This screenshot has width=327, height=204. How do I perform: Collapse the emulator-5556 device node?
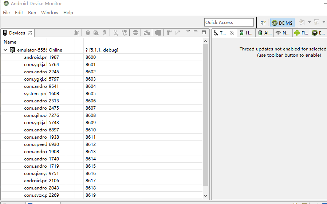[x=5, y=50]
